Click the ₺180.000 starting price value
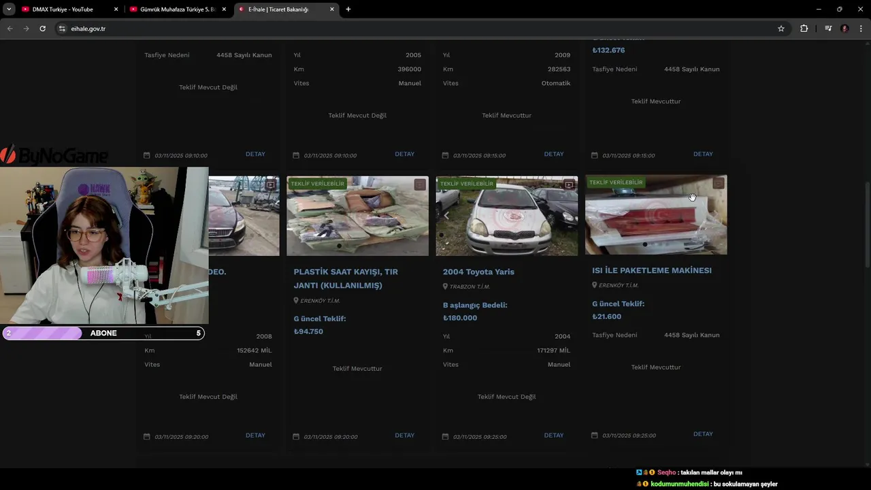The image size is (871, 490). (x=460, y=318)
